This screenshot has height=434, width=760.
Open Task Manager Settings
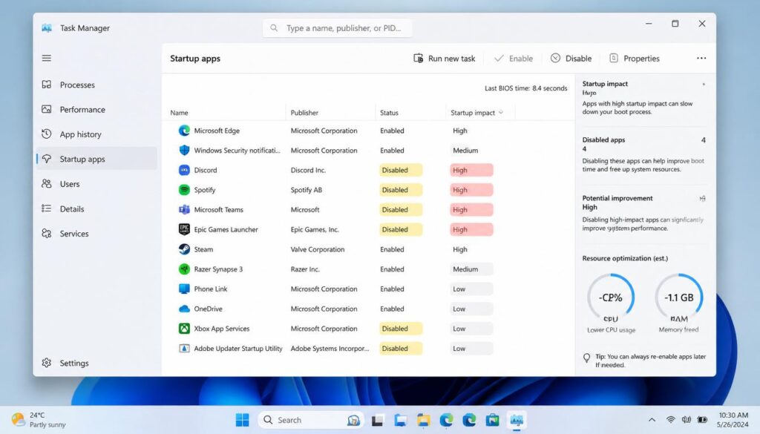pos(97,363)
